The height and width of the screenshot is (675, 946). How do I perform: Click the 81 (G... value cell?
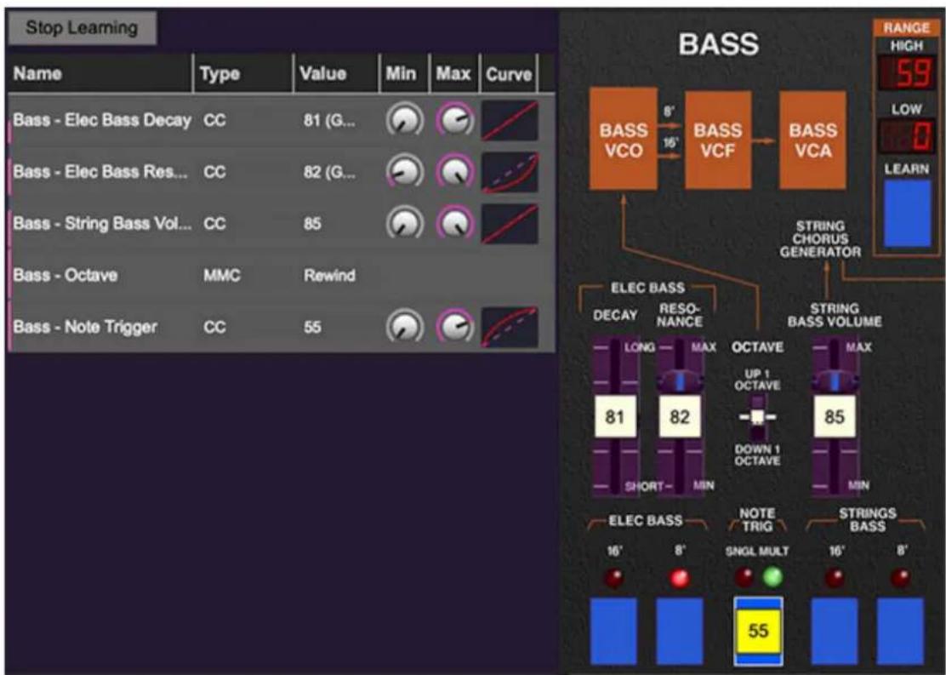tap(329, 120)
